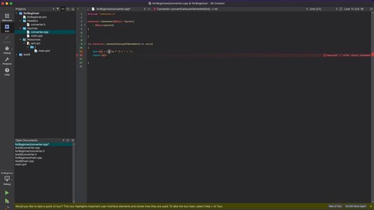Switch to Edit mode

[x=7, y=28]
